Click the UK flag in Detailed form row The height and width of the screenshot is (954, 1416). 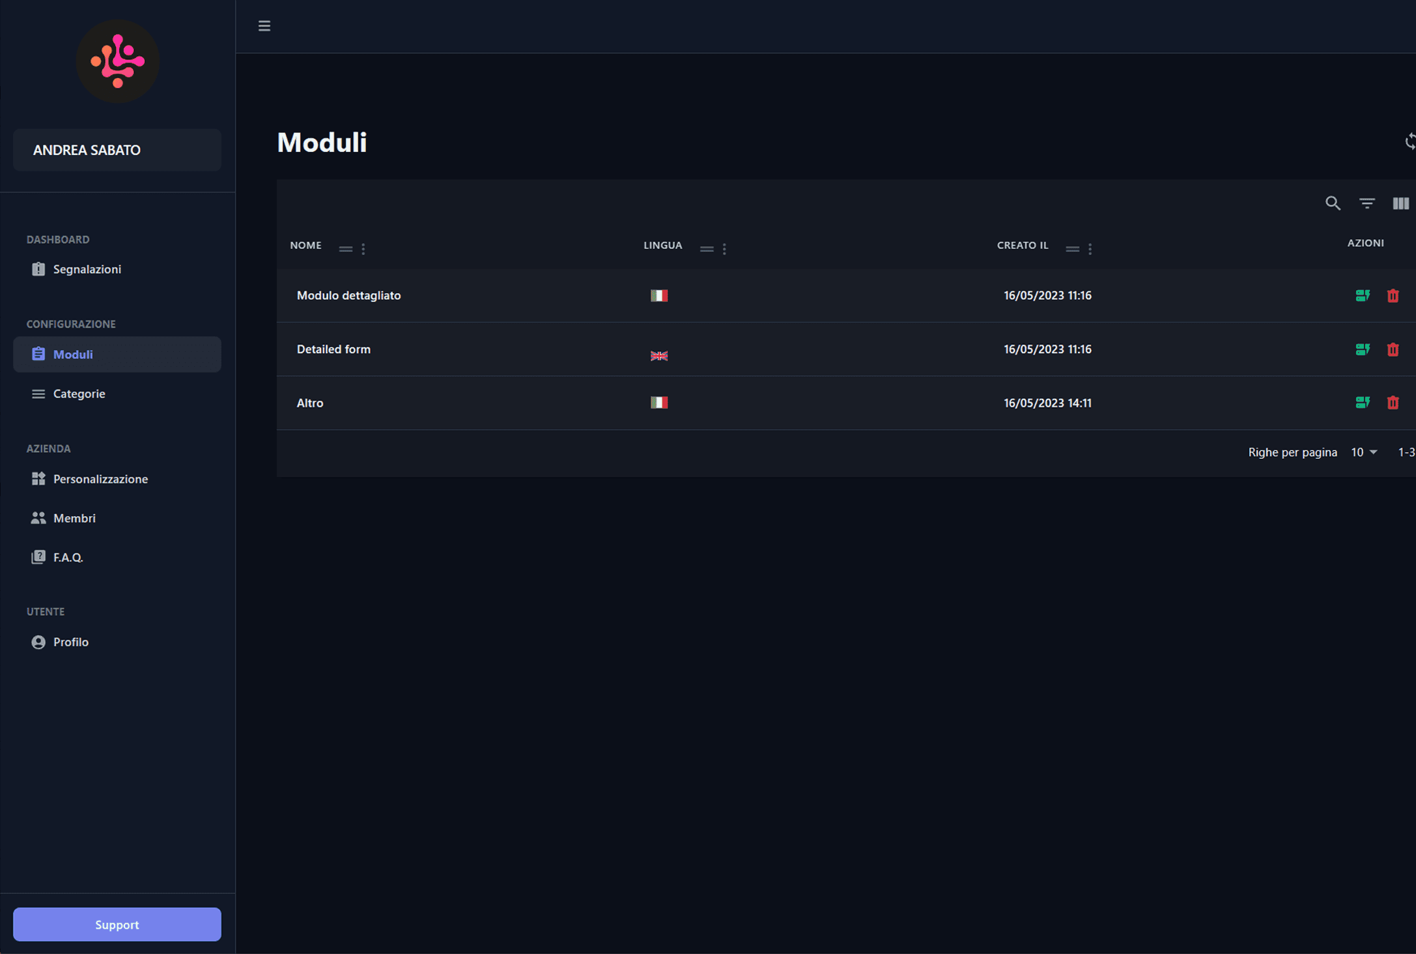pos(659,356)
